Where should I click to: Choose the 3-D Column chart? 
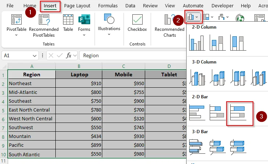(258, 77)
